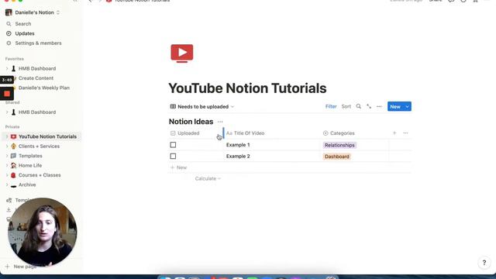This screenshot has width=496, height=279.
Task: Click New page at sidebar bottom
Action: tap(21, 267)
